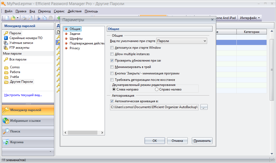276x163 pixels.
Task: Open the Помощь menu
Action: (x=91, y=11)
